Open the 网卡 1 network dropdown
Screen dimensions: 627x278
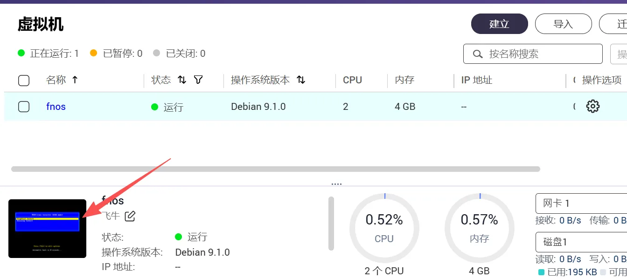pos(581,203)
